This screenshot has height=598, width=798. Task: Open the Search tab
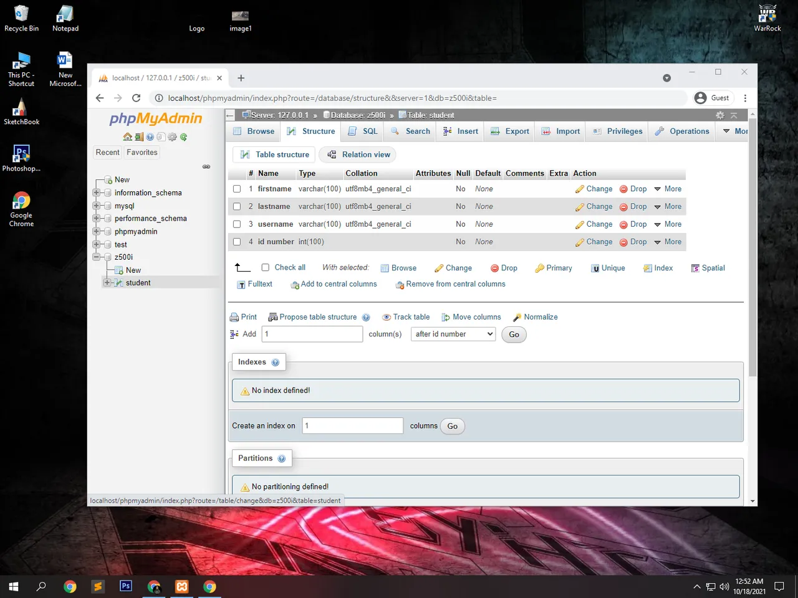[x=411, y=131]
